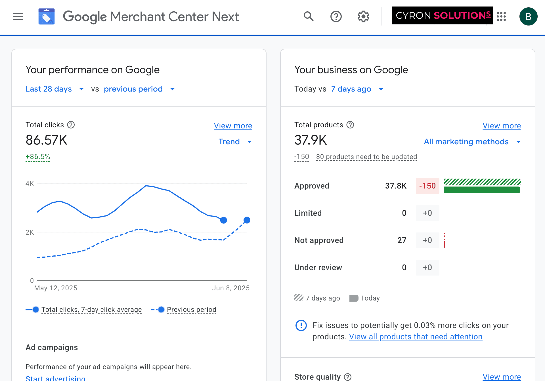This screenshot has width=545, height=381.
Task: Open the Google apps grid icon
Action: pos(502,16)
